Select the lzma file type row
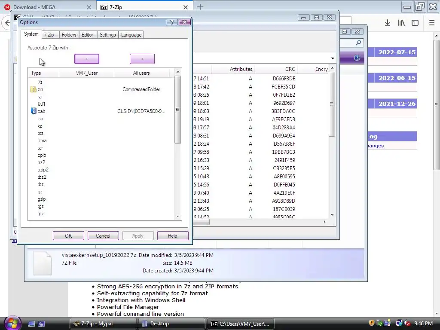440x330 pixels. (101, 141)
